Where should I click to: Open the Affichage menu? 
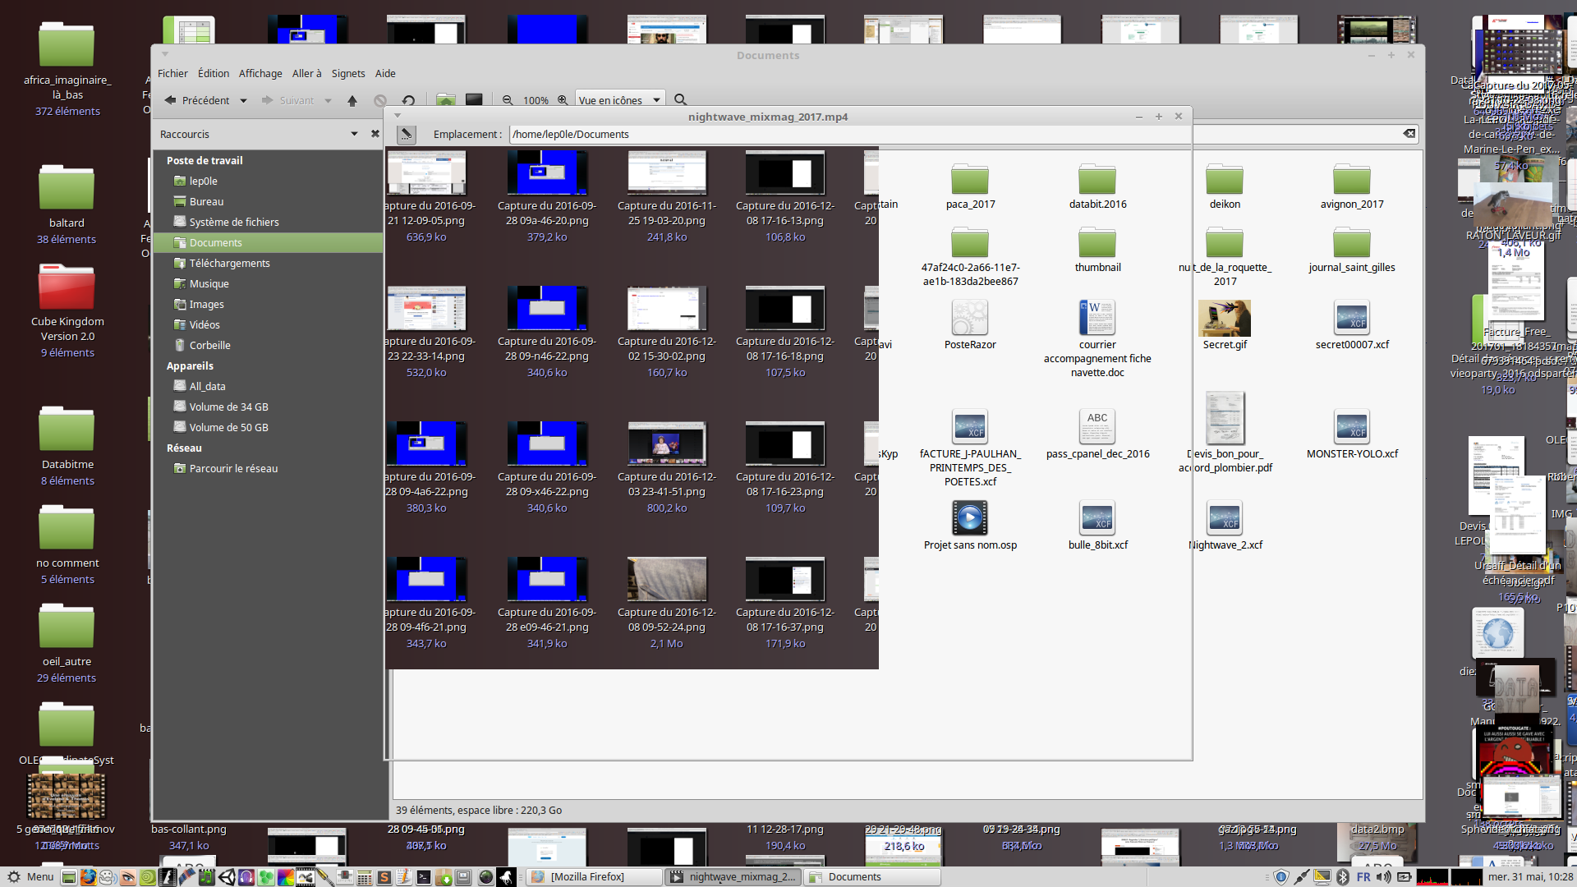(x=260, y=73)
